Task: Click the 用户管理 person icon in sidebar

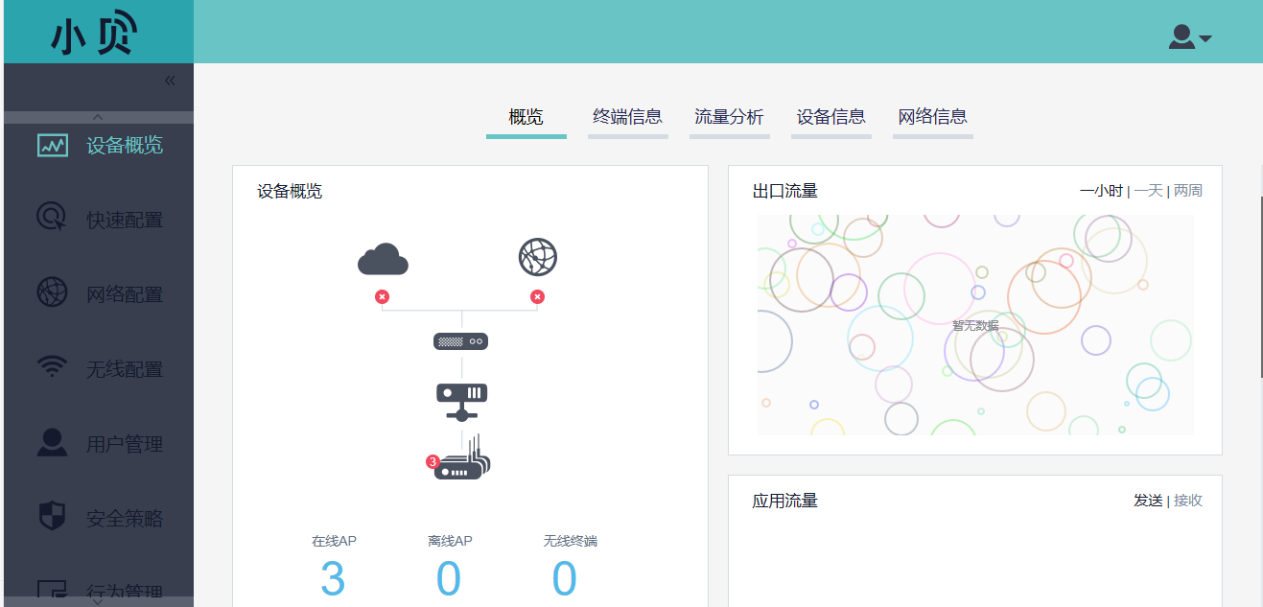Action: point(52,442)
